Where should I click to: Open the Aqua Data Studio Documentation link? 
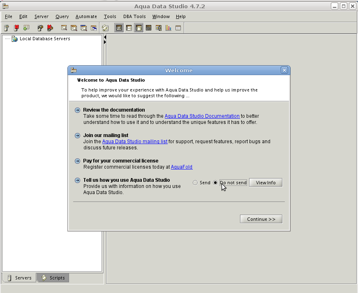[x=202, y=116]
